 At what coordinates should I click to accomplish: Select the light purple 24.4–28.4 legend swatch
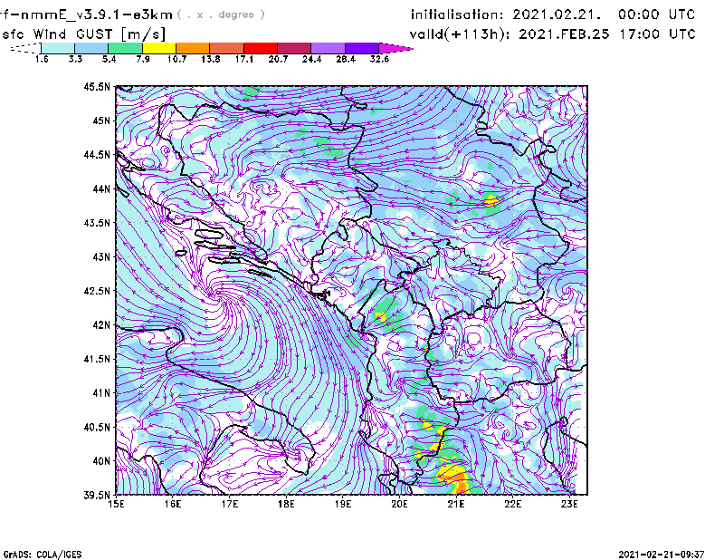point(329,48)
